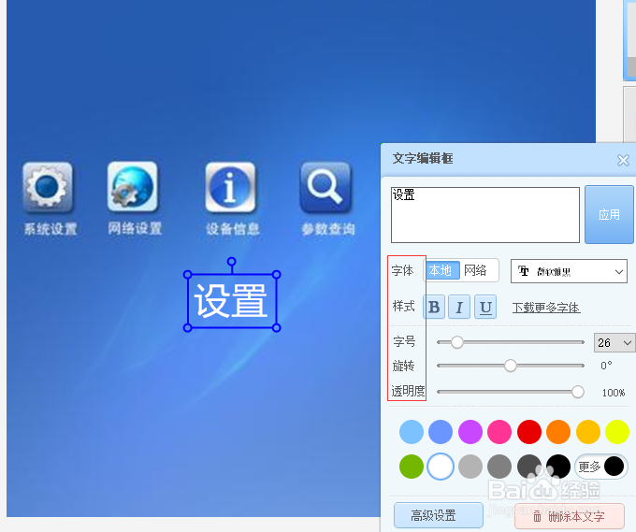Pick the black color swatch beside dark gray
Viewport: 636px width, 532px height.
click(558, 467)
